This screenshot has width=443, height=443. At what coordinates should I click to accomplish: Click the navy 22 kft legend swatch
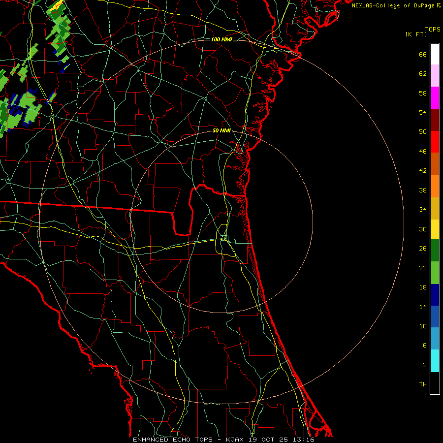pyautogui.click(x=435, y=295)
